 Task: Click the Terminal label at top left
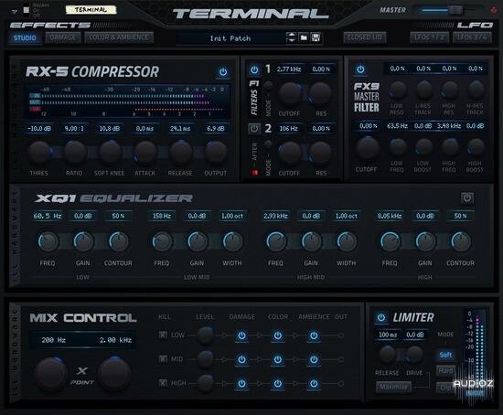(91, 10)
